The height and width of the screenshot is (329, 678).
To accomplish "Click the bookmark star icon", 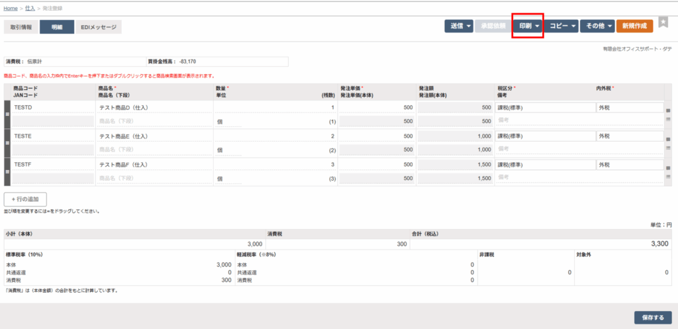I will pyautogui.click(x=663, y=24).
